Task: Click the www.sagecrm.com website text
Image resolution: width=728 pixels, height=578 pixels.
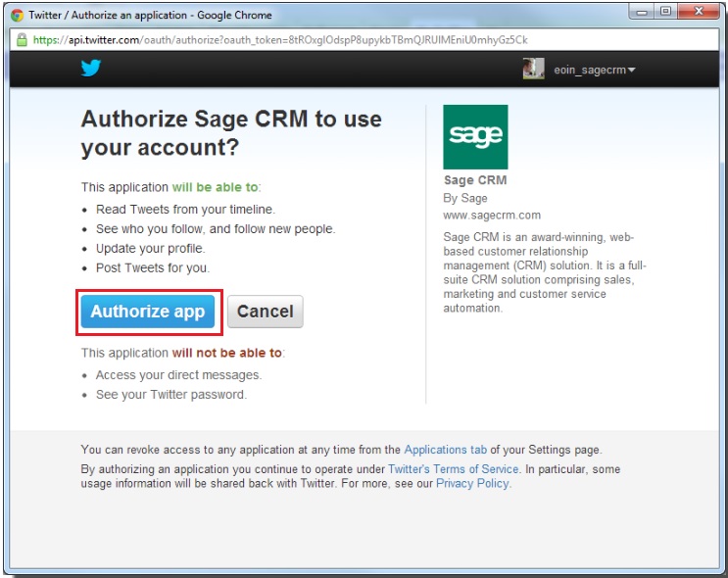Action: (x=492, y=215)
